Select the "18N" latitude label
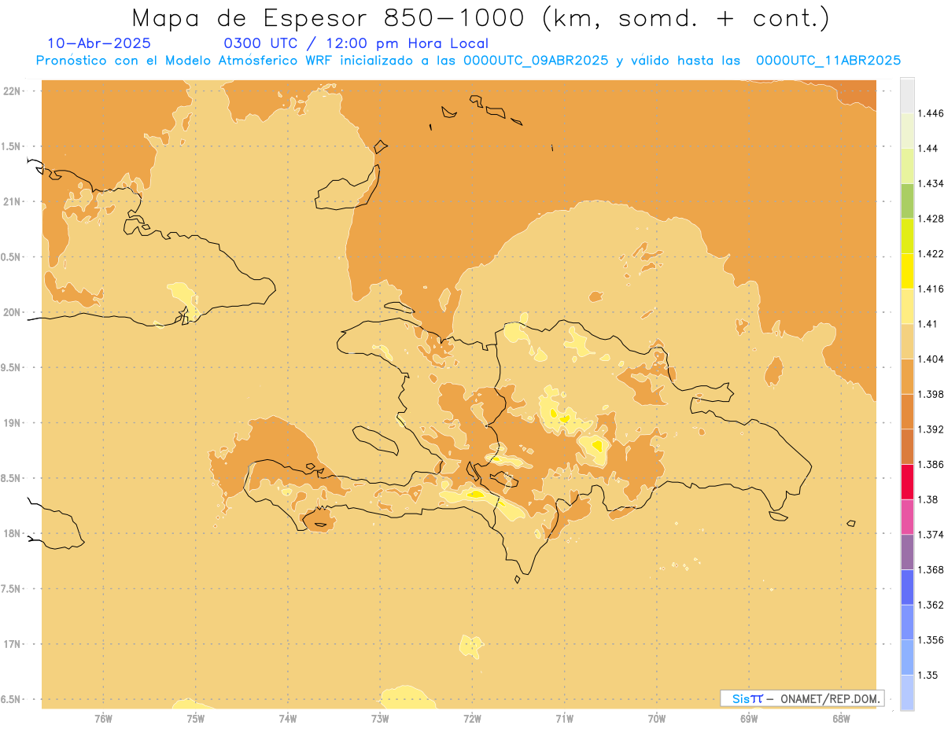 [13, 533]
